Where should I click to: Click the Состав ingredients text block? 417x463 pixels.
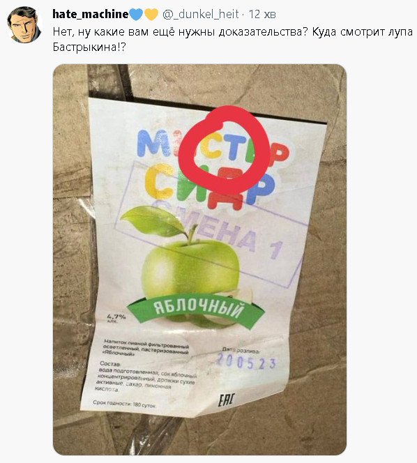tap(146, 377)
